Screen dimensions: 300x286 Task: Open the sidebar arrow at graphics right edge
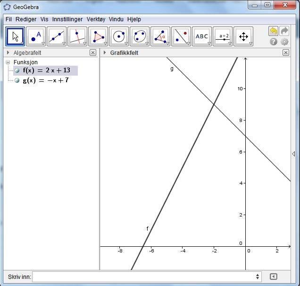tap(293, 154)
